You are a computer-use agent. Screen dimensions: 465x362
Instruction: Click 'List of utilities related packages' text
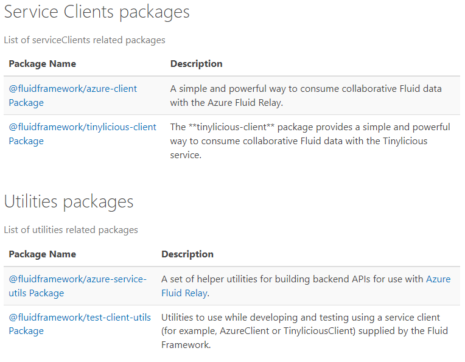tap(71, 230)
